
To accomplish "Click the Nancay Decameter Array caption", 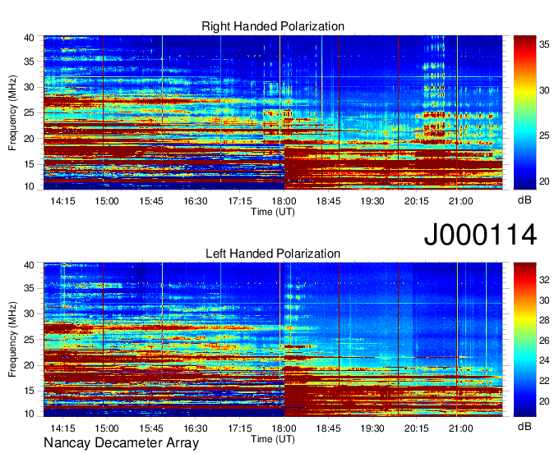I will pos(121,442).
